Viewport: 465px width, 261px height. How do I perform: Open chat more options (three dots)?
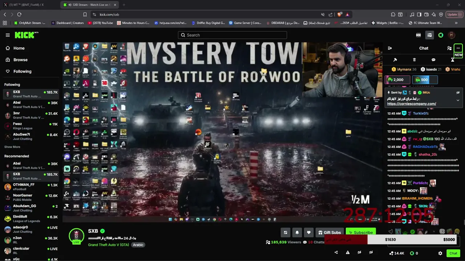458,48
